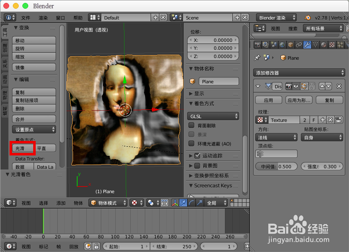
Task: Check the 背景图 checkbox
Action: pos(197,165)
